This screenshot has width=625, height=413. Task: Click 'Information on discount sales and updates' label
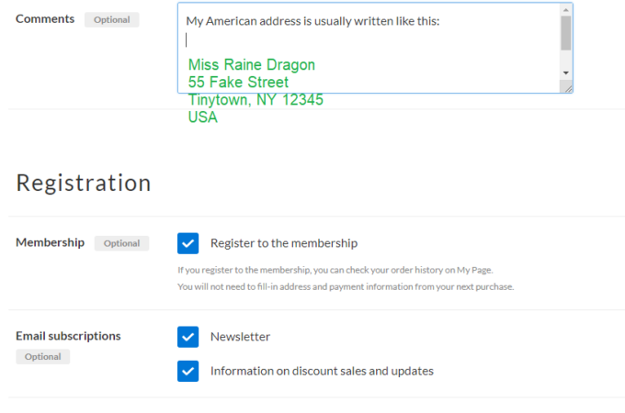tap(322, 371)
